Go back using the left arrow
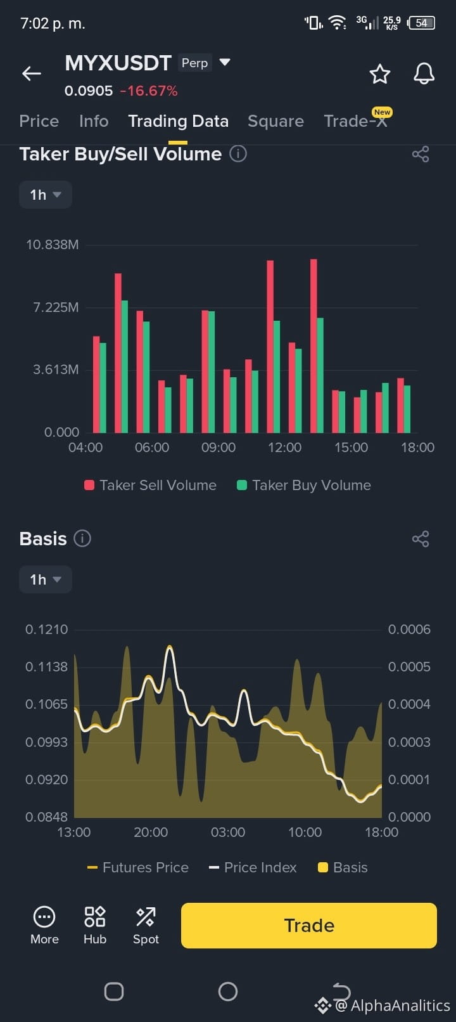Image resolution: width=456 pixels, height=1022 pixels. pyautogui.click(x=32, y=74)
